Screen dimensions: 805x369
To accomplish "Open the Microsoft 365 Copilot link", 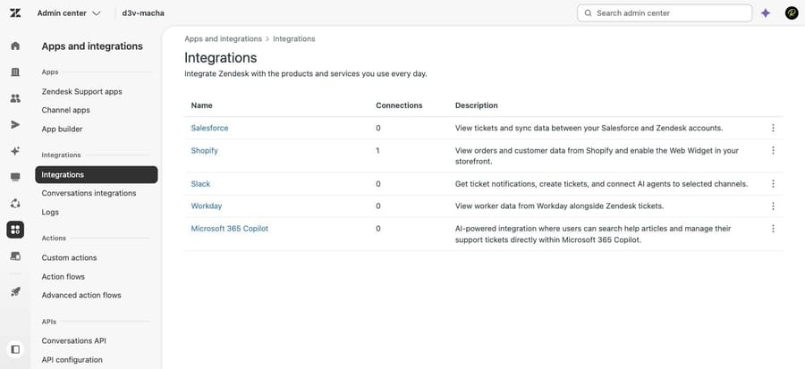I will [230, 229].
